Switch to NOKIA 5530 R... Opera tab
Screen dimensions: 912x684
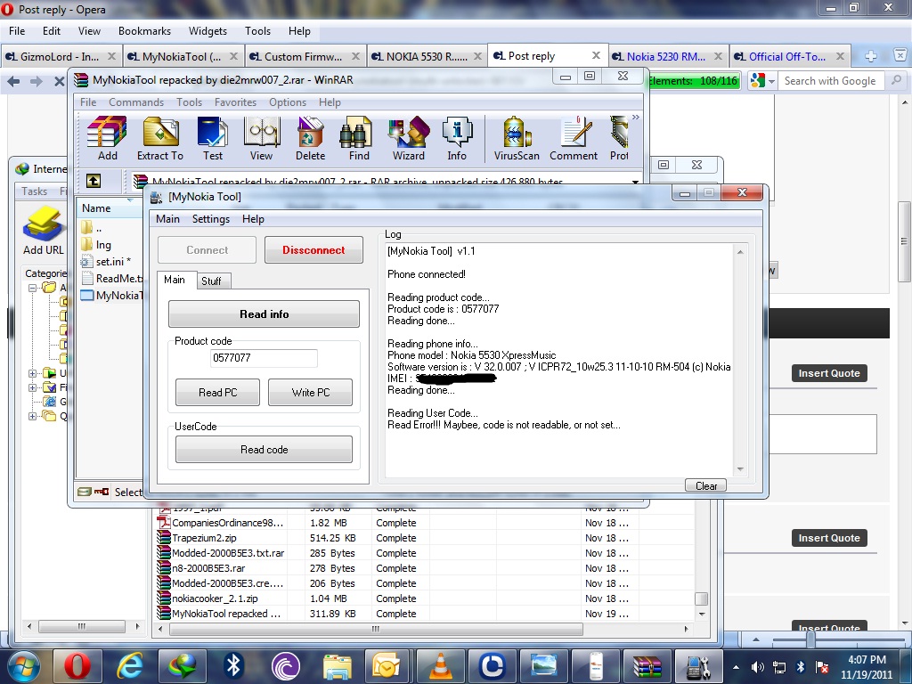click(x=427, y=56)
